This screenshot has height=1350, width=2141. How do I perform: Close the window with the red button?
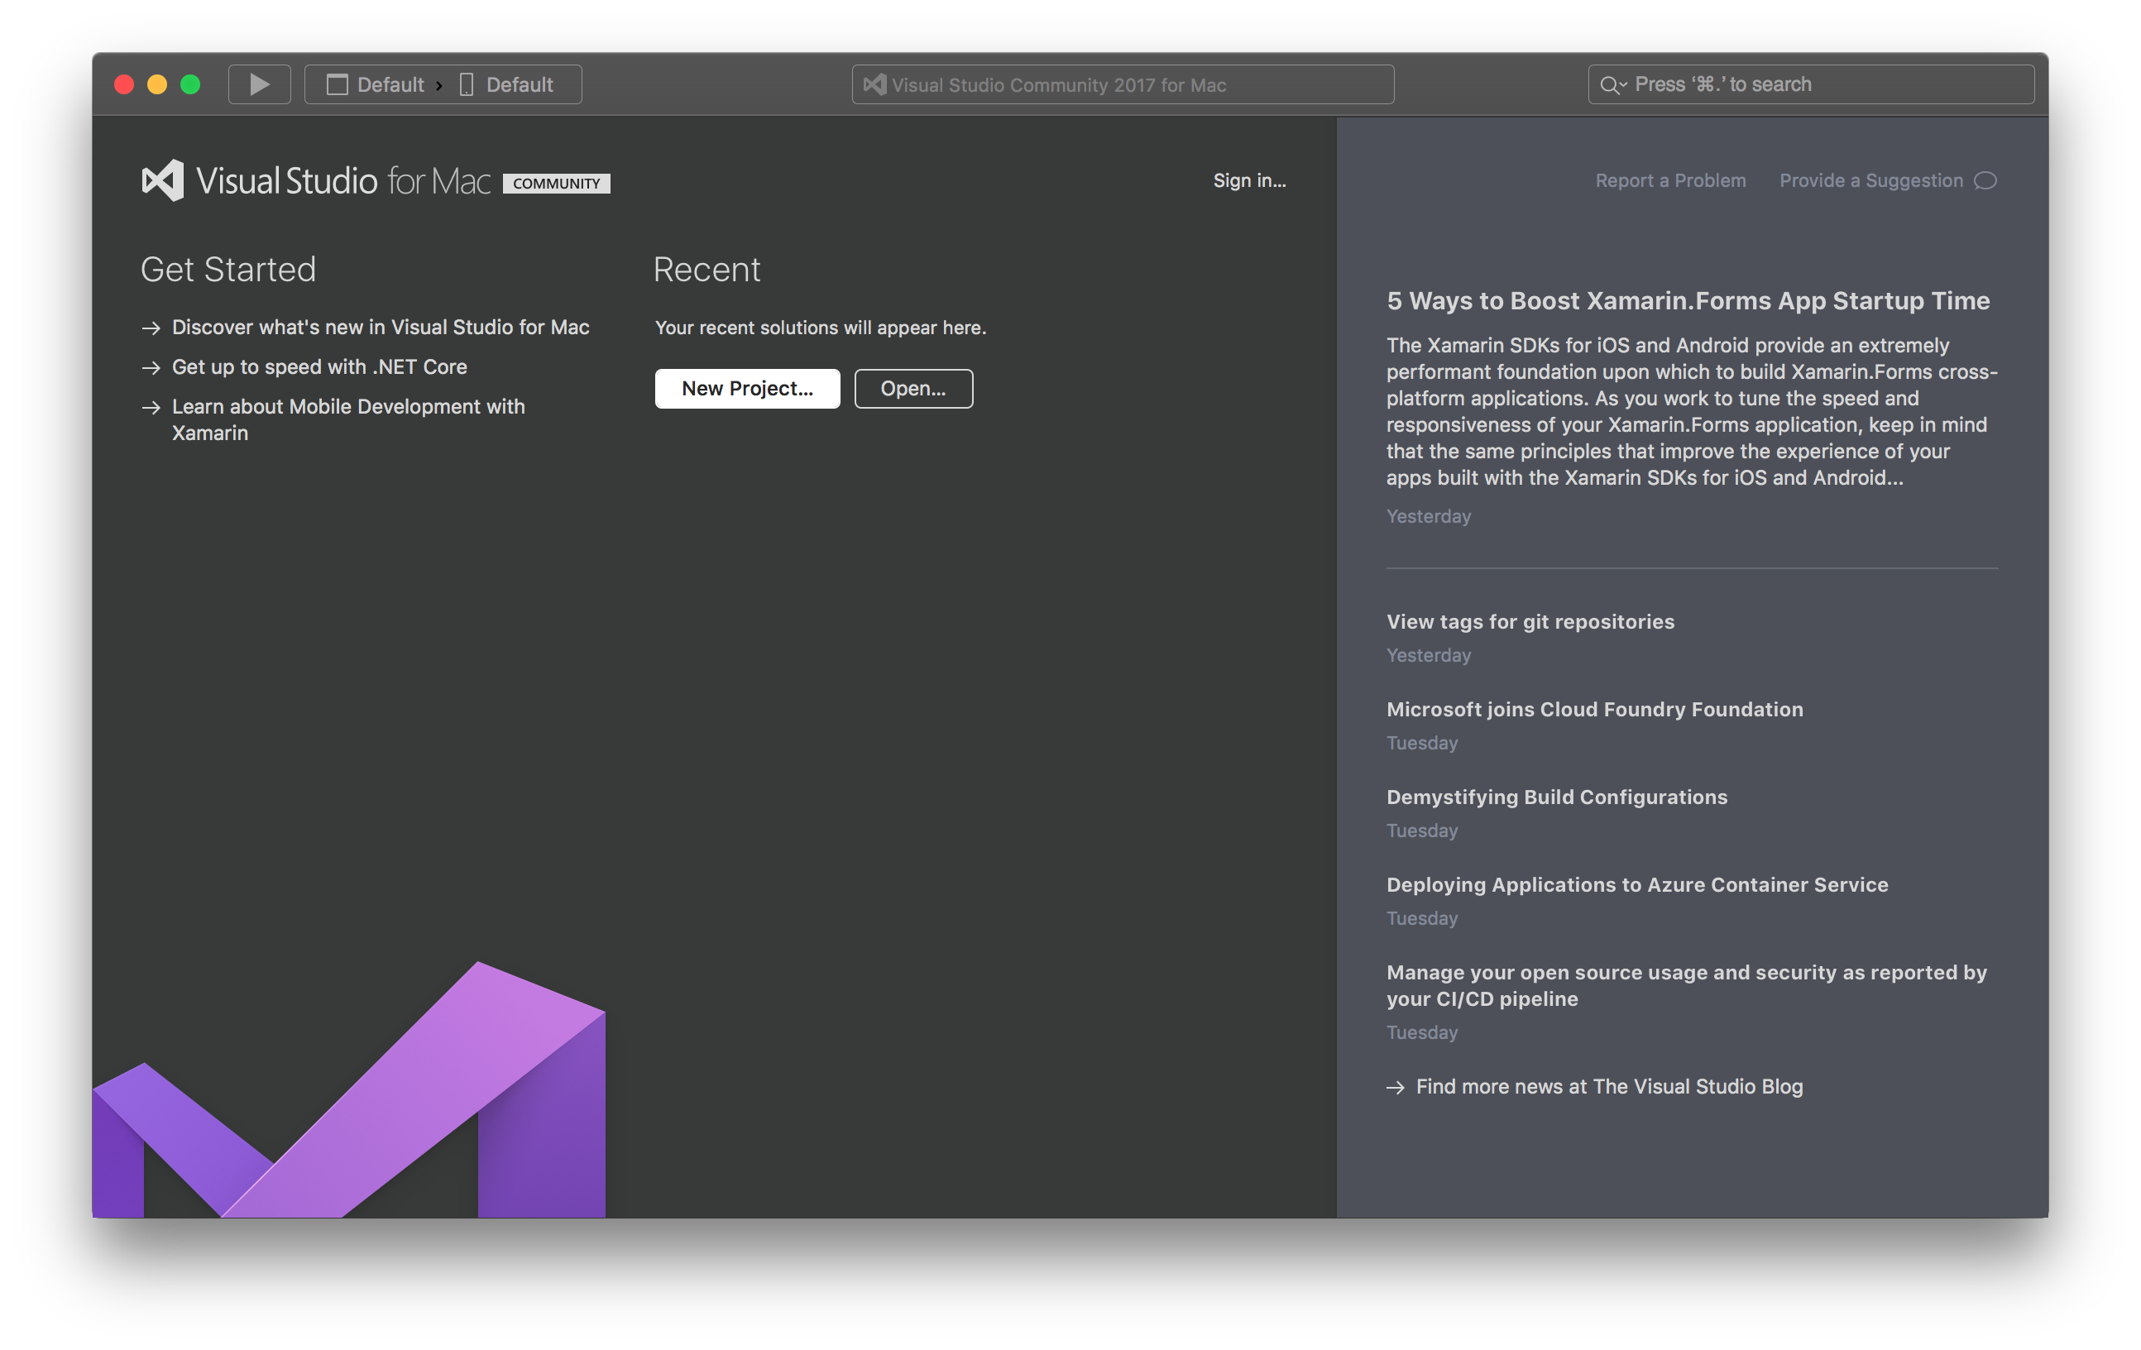[124, 84]
